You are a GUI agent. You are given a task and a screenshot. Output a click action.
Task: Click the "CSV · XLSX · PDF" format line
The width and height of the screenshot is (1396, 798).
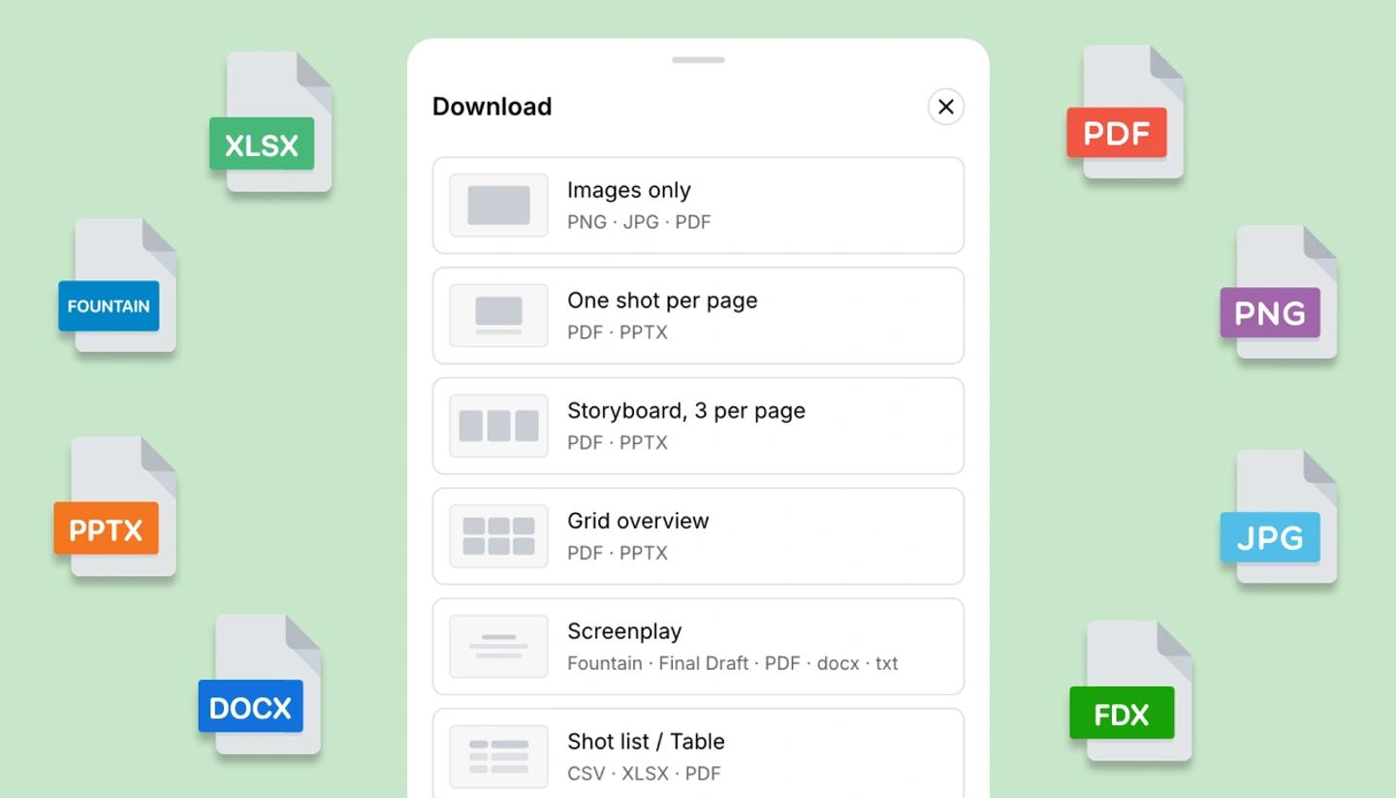[644, 774]
